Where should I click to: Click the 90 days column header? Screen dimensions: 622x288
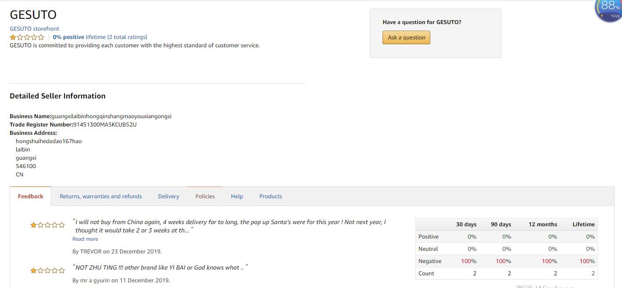(500, 225)
